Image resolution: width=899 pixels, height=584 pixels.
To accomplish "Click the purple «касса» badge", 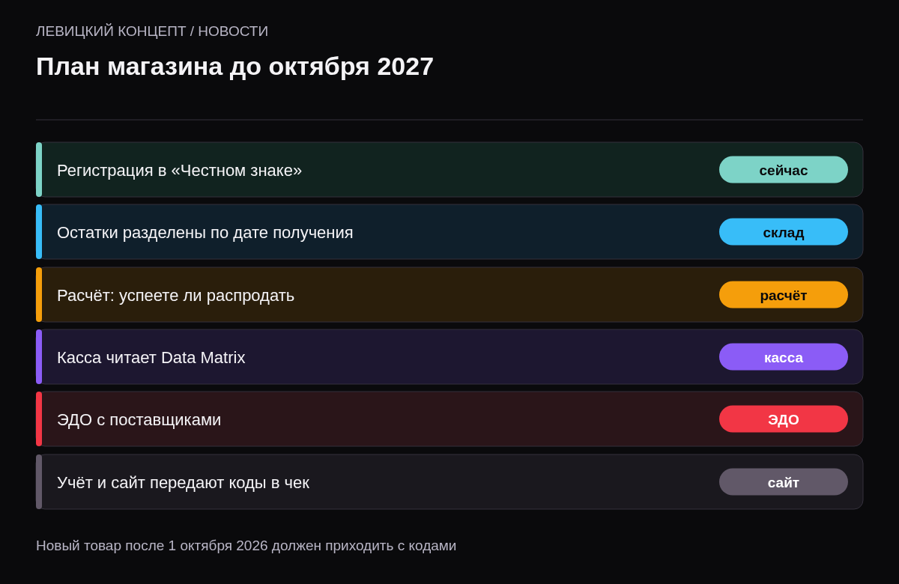I will (x=784, y=357).
